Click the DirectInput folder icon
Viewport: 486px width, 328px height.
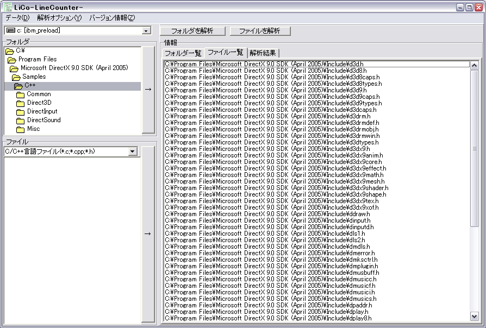[21, 112]
